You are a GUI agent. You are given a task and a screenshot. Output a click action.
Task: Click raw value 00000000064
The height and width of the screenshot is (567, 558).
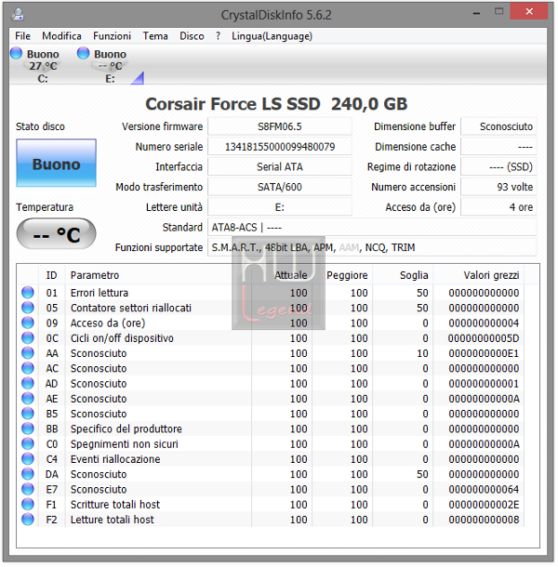[x=484, y=489]
